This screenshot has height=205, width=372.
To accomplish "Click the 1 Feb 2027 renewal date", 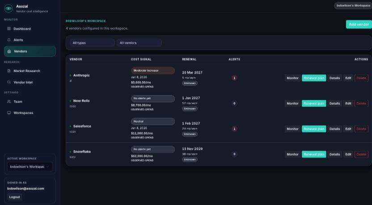I will tap(191, 123).
